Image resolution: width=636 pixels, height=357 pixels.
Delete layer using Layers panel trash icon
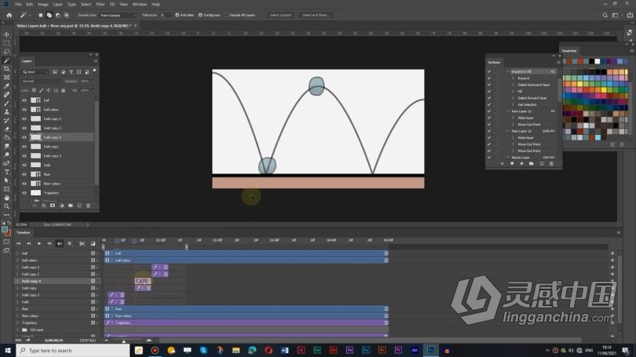(88, 206)
